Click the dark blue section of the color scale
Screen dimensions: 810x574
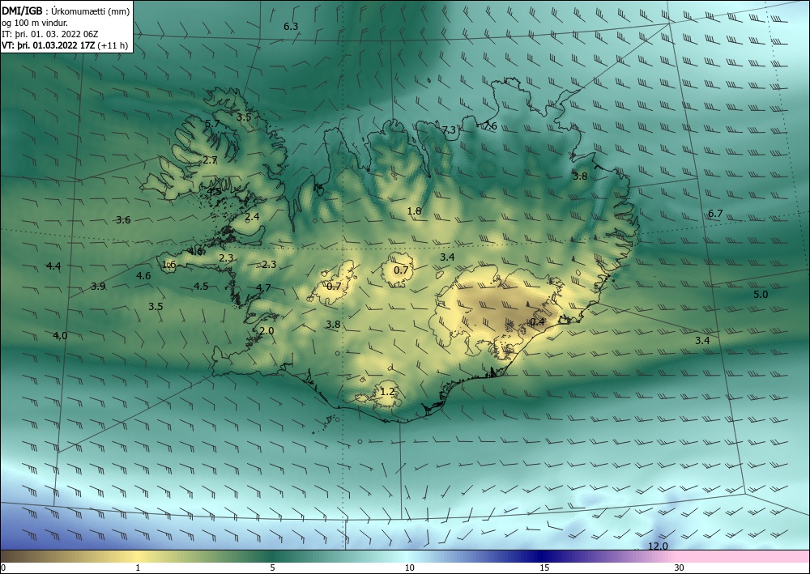(543, 556)
